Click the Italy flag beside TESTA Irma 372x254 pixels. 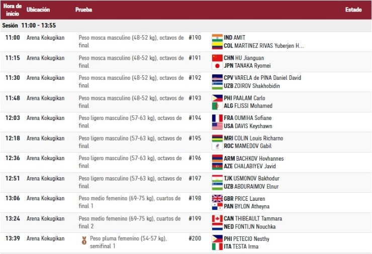tap(217, 246)
